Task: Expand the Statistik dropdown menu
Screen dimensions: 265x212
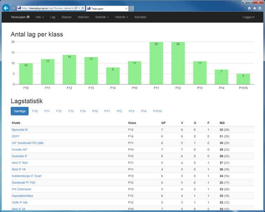Action: (102, 17)
